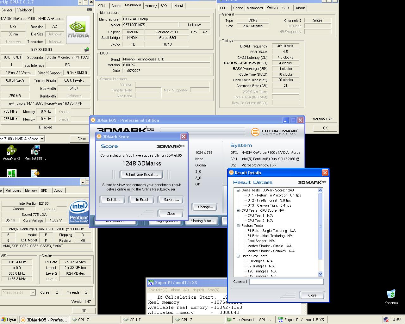Select GT1 - Return To Proxycon result
The height and width of the screenshot is (324, 405).
coord(274,195)
